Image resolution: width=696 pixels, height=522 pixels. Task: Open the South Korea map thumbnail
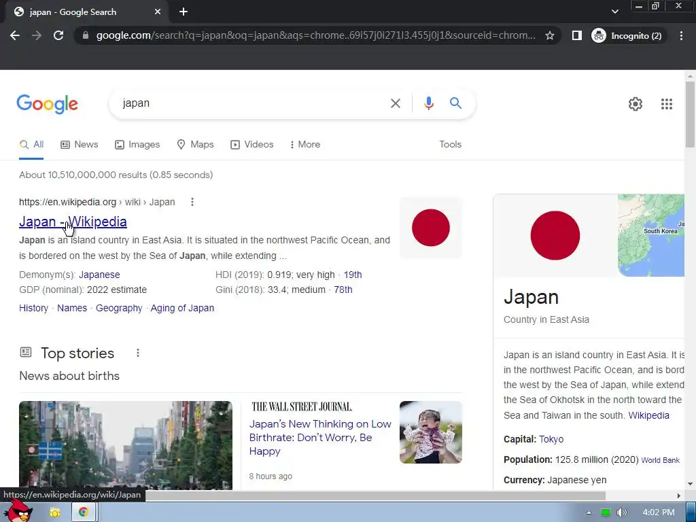[x=651, y=235]
